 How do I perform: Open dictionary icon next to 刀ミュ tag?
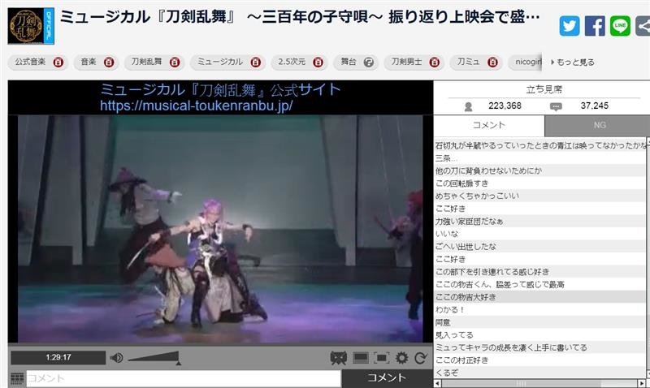point(492,63)
